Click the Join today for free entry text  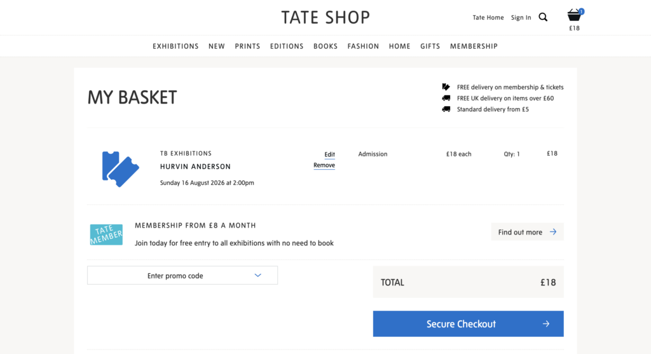(234, 243)
